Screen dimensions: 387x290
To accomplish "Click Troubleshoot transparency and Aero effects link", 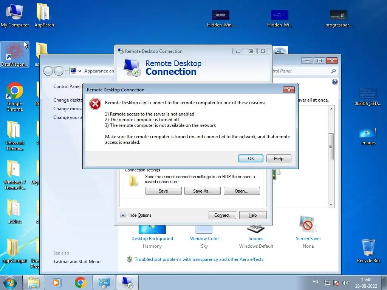I will click(199, 259).
